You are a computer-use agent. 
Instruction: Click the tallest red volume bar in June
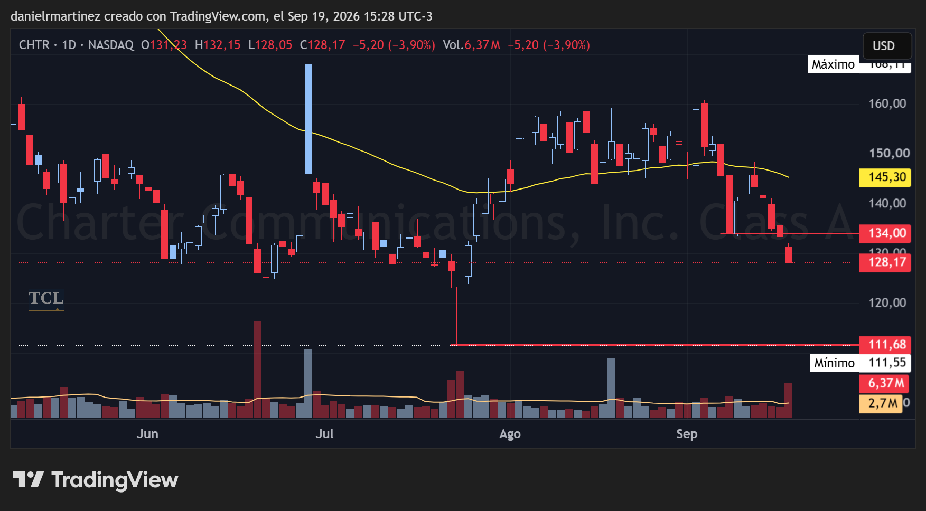pyautogui.click(x=257, y=370)
